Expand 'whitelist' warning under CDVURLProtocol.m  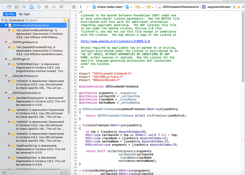[x=9, y=81]
